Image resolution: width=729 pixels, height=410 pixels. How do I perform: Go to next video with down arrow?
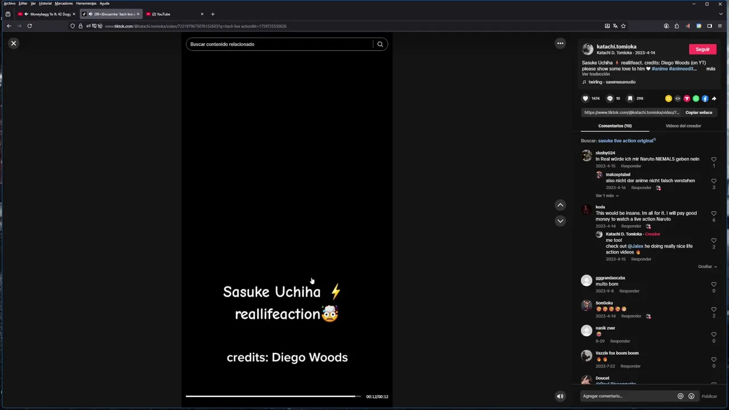pos(560,221)
